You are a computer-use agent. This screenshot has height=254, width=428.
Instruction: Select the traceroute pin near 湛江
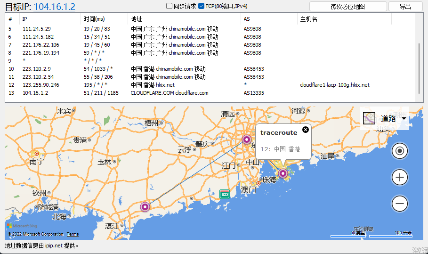pos(145,207)
